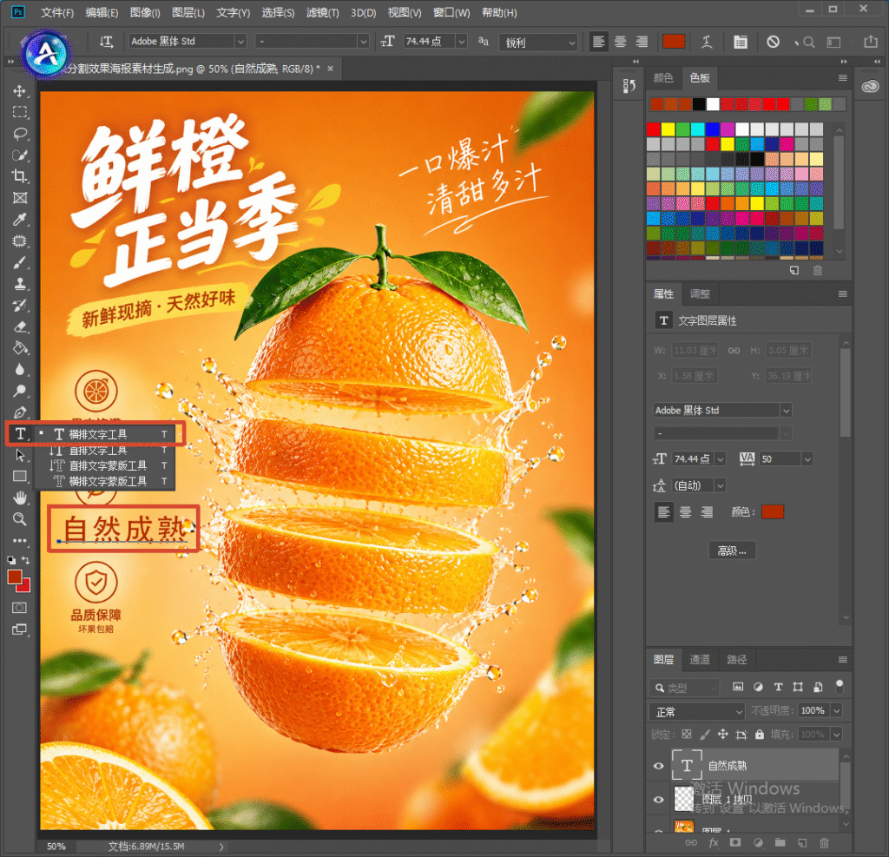Select the Type tool in toolbar
Viewport: 889px width, 857px height.
point(20,434)
